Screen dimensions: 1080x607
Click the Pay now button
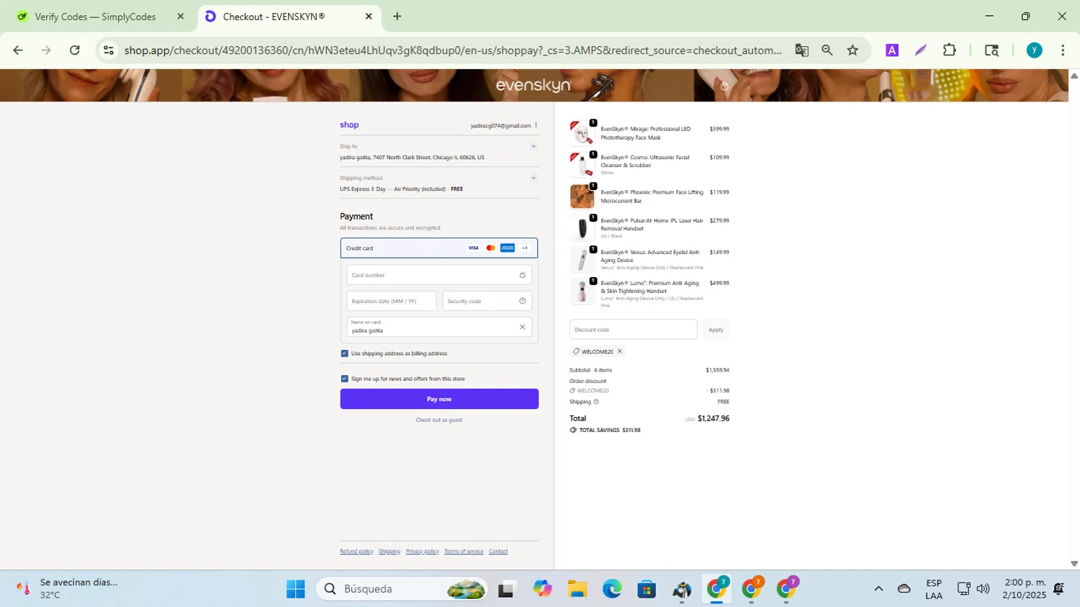[x=439, y=399]
